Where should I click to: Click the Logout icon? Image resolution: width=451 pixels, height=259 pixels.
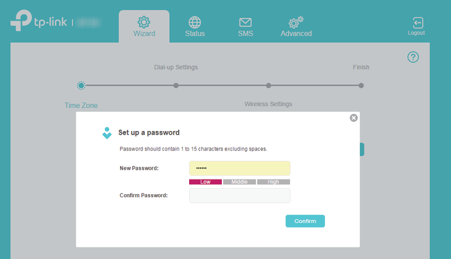pos(418,22)
